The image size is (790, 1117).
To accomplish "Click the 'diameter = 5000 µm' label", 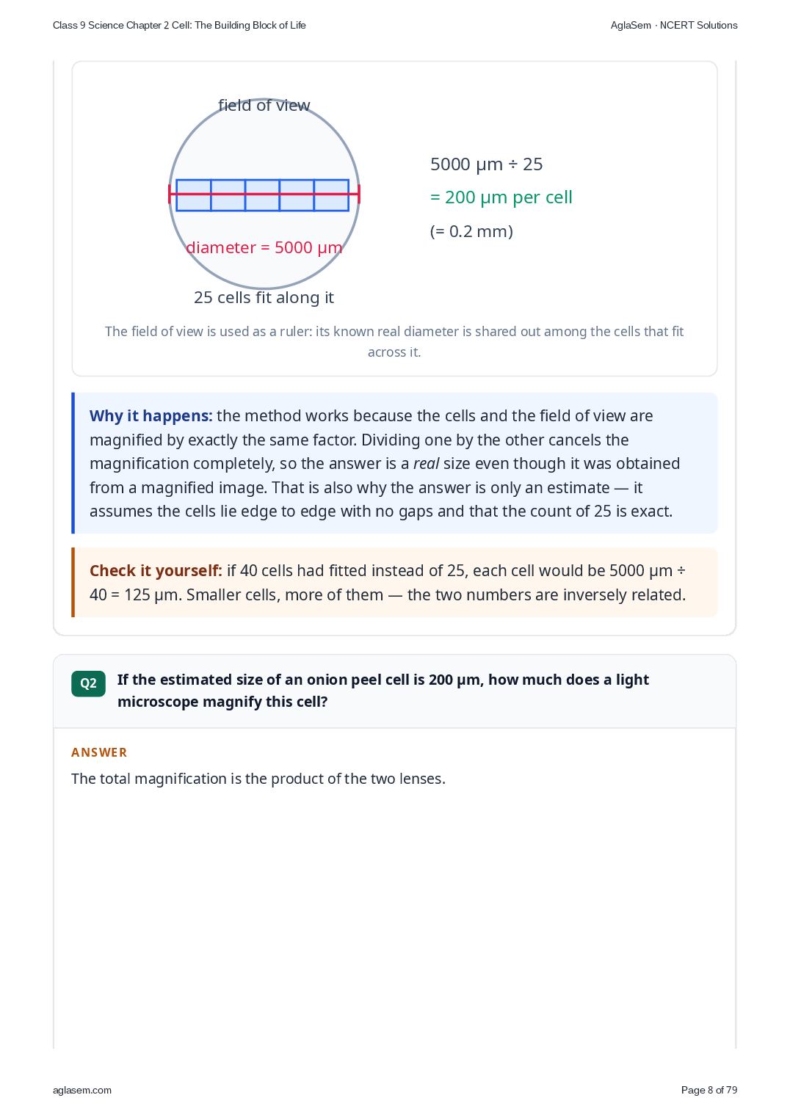I will click(264, 247).
